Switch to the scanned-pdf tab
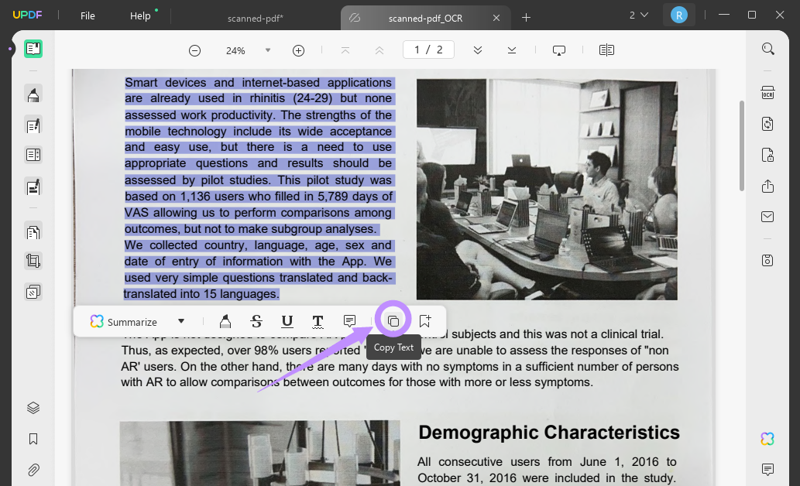This screenshot has height=486, width=800. click(x=256, y=18)
